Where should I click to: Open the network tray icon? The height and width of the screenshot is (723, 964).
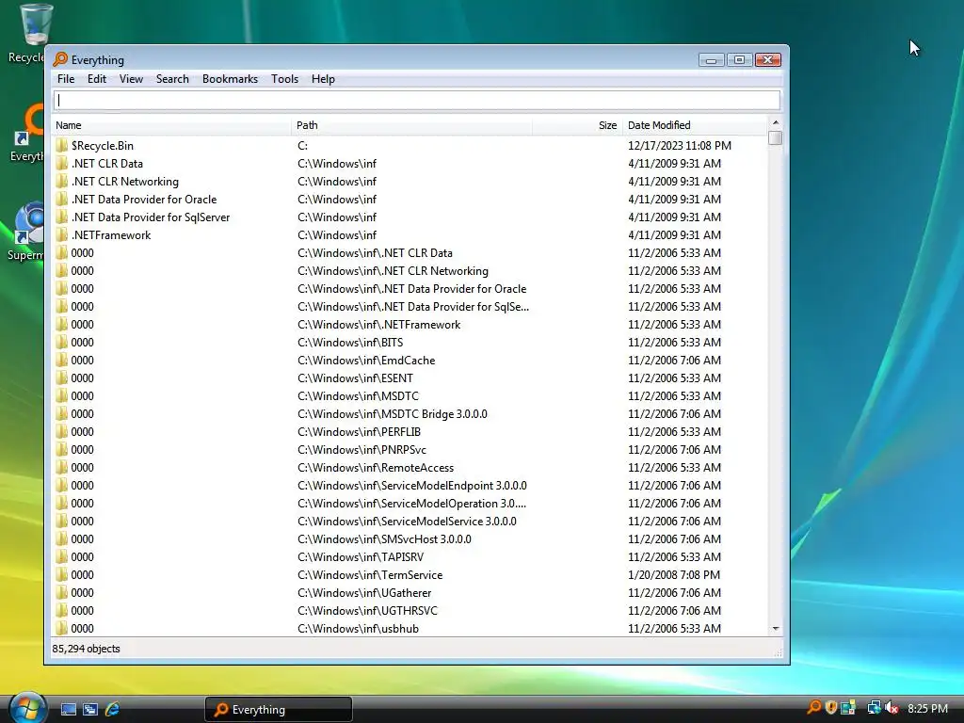tap(874, 708)
